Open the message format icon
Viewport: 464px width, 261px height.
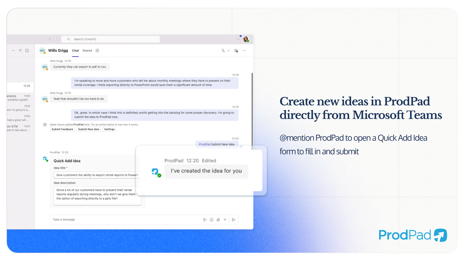click(x=205, y=220)
